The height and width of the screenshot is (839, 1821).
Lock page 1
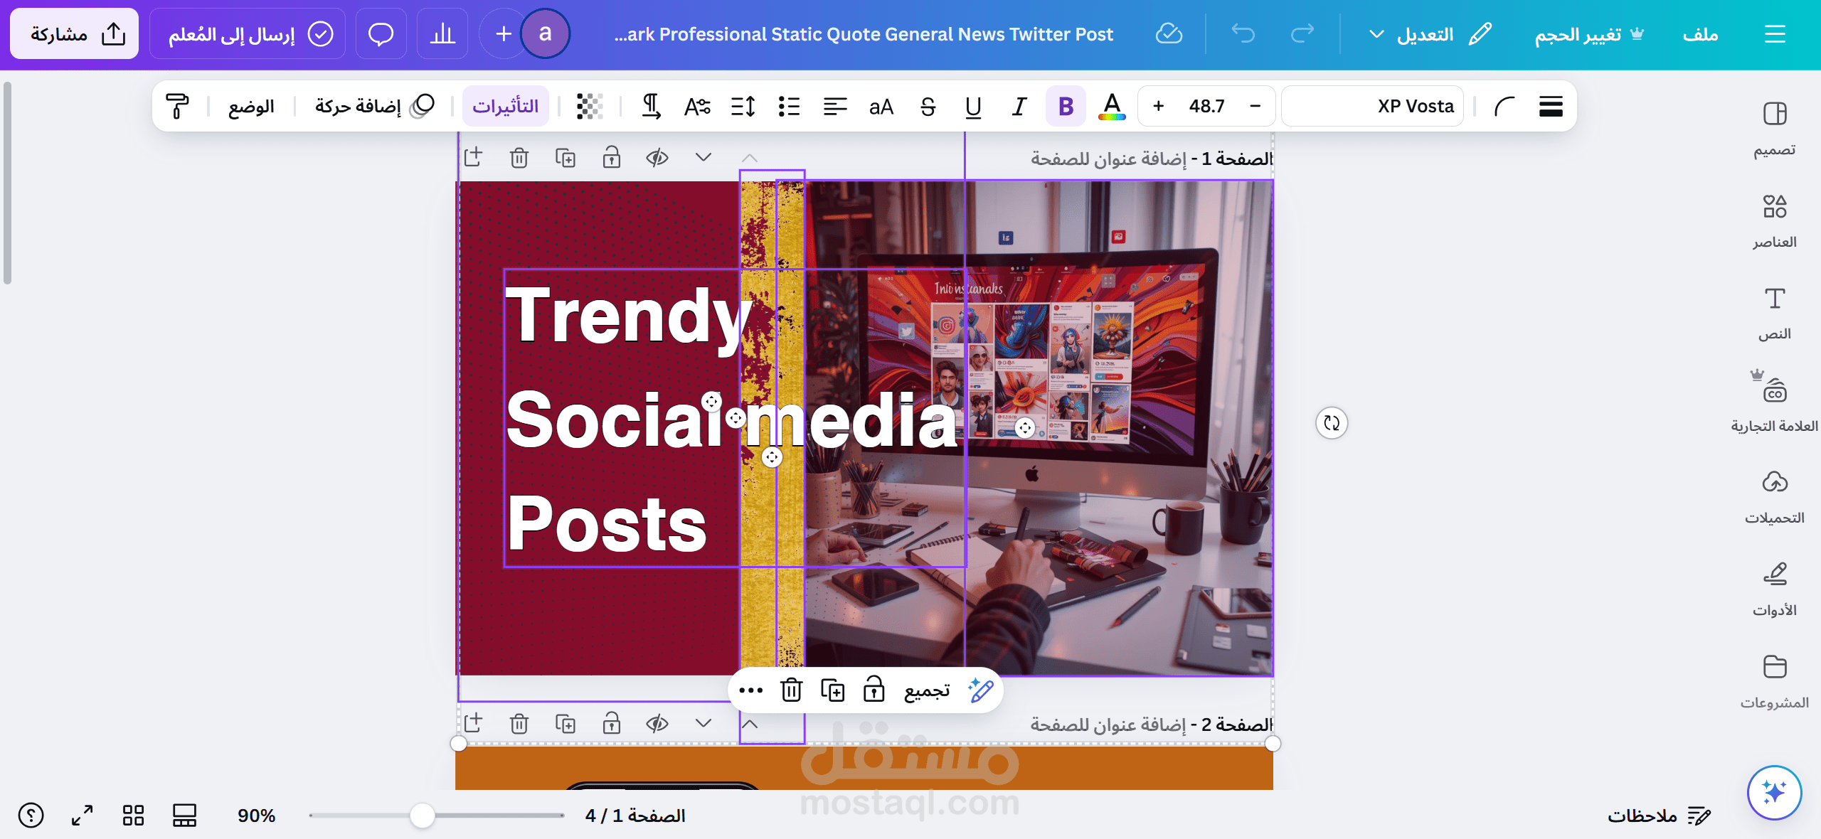(612, 157)
